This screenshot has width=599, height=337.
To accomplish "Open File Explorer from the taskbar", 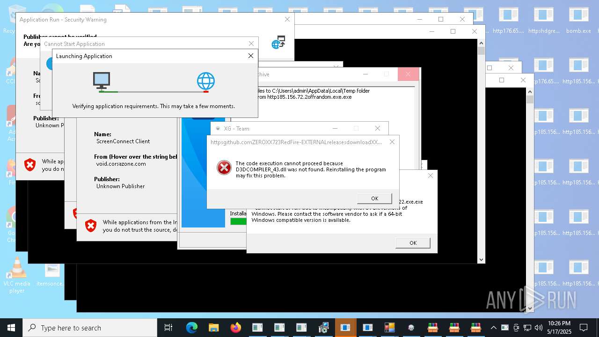I will pyautogui.click(x=214, y=328).
